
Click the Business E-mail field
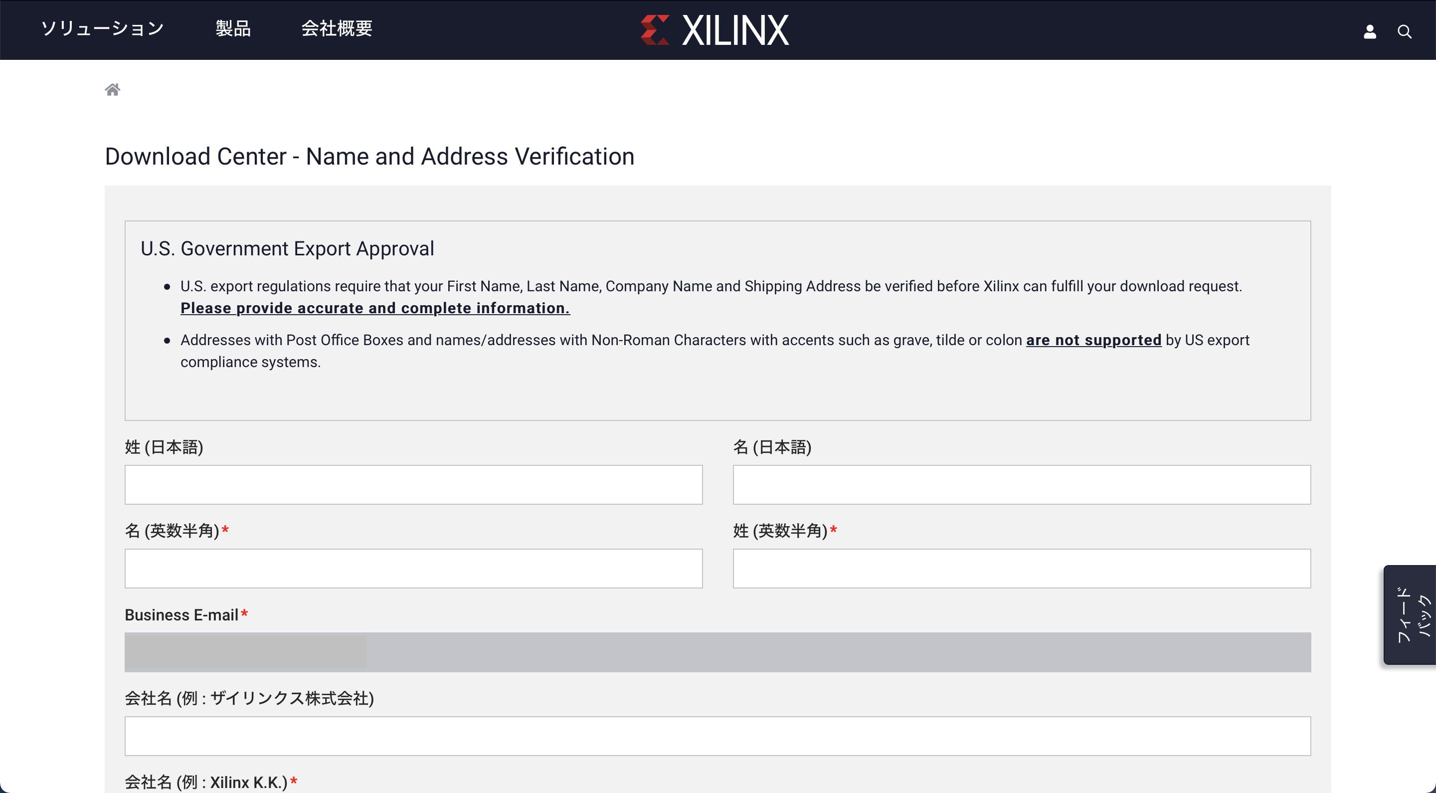(x=718, y=652)
